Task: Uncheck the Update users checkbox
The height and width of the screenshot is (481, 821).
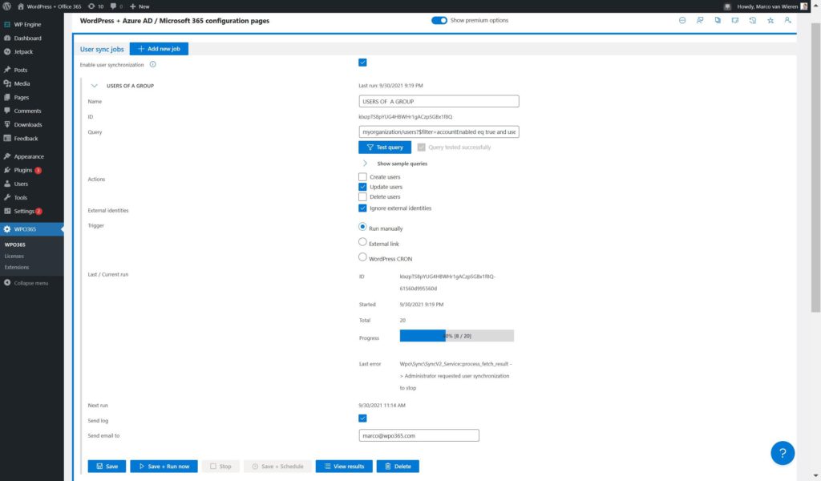Action: (362, 187)
